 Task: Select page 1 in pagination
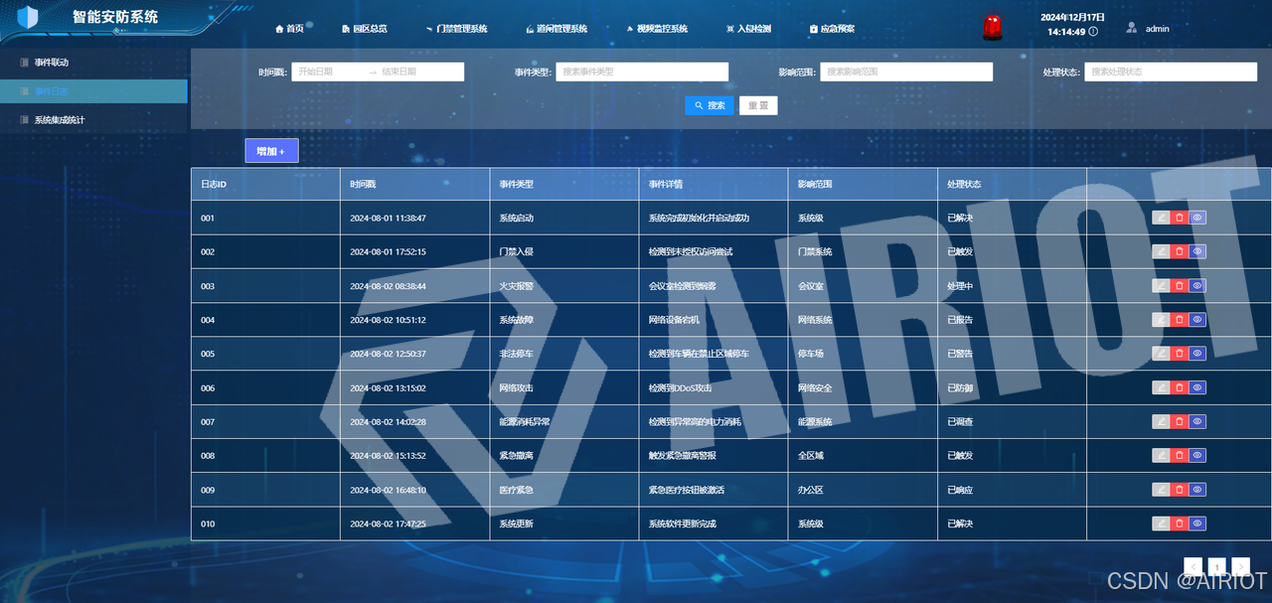pos(1216,566)
